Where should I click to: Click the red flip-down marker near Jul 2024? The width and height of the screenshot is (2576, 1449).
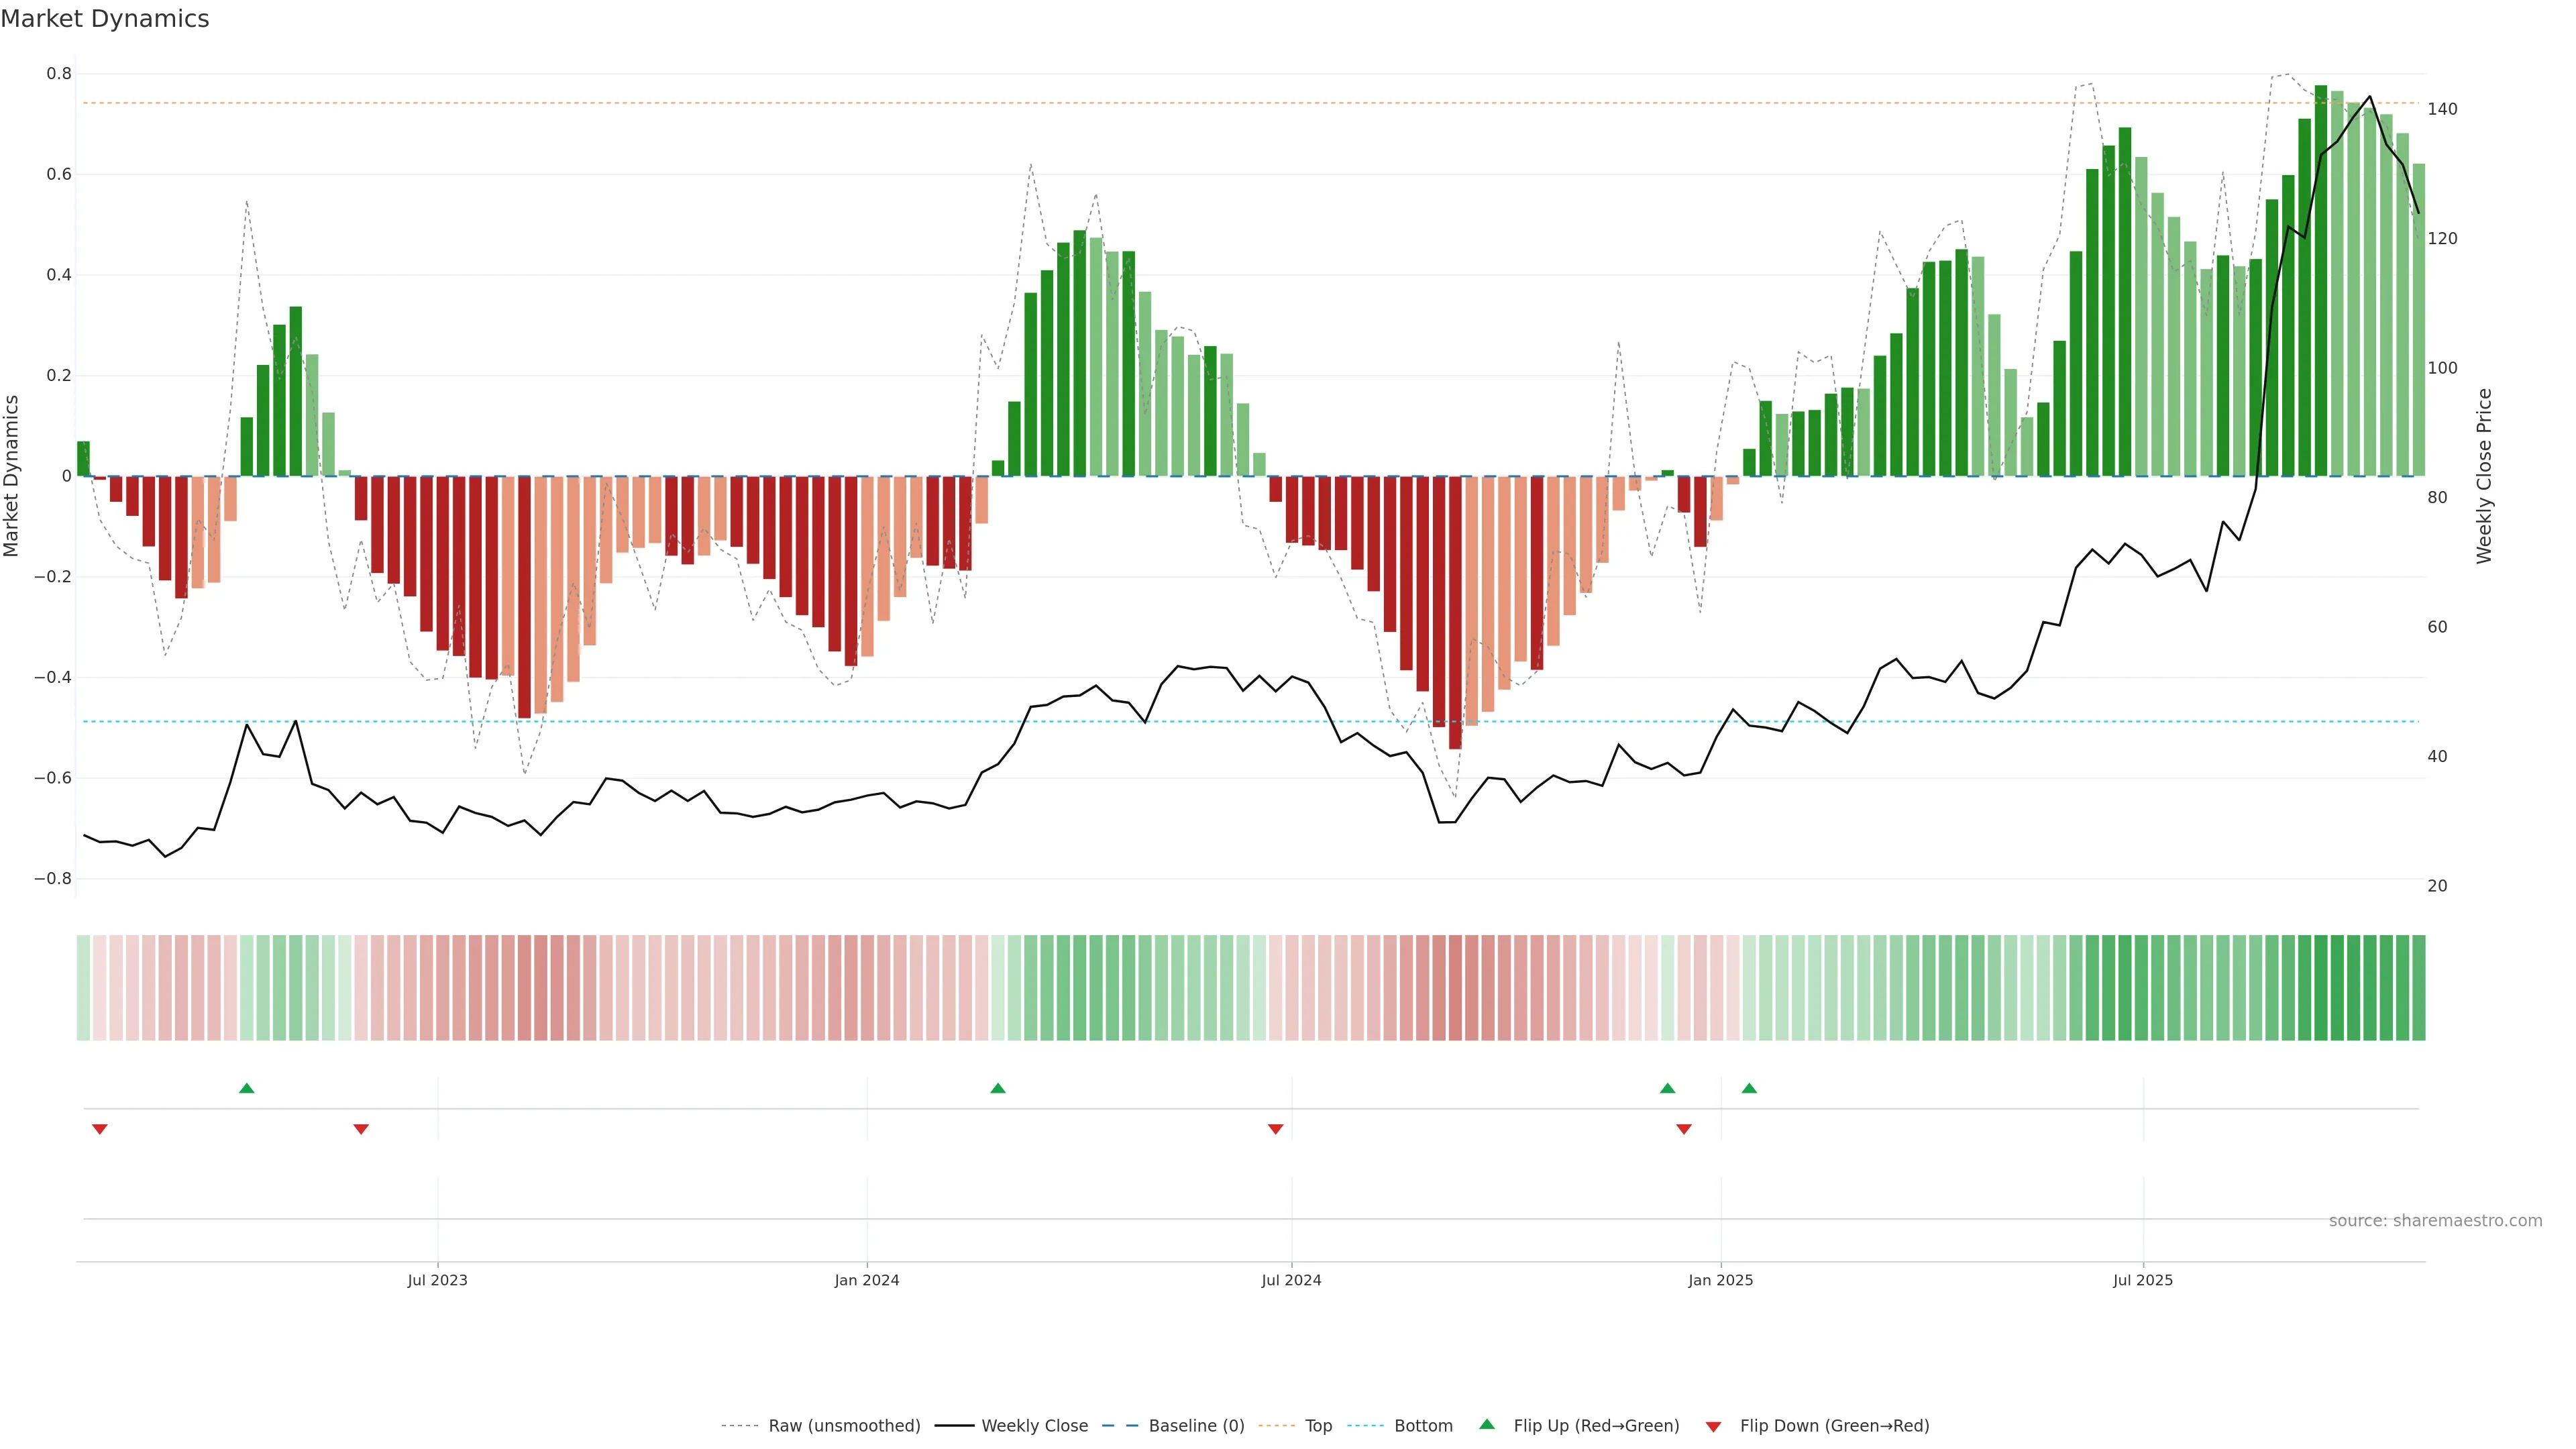click(x=1275, y=1129)
